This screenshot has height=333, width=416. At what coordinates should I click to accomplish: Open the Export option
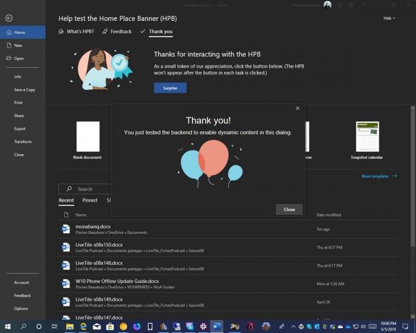20,129
